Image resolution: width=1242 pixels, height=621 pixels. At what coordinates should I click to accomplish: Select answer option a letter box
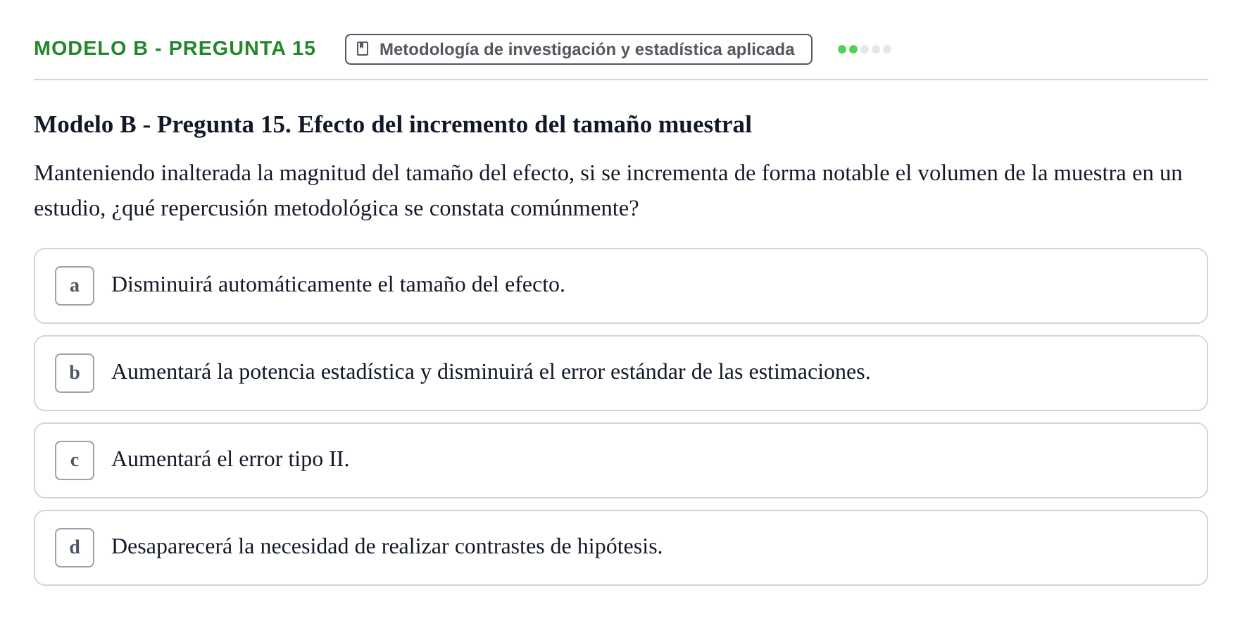click(x=75, y=286)
